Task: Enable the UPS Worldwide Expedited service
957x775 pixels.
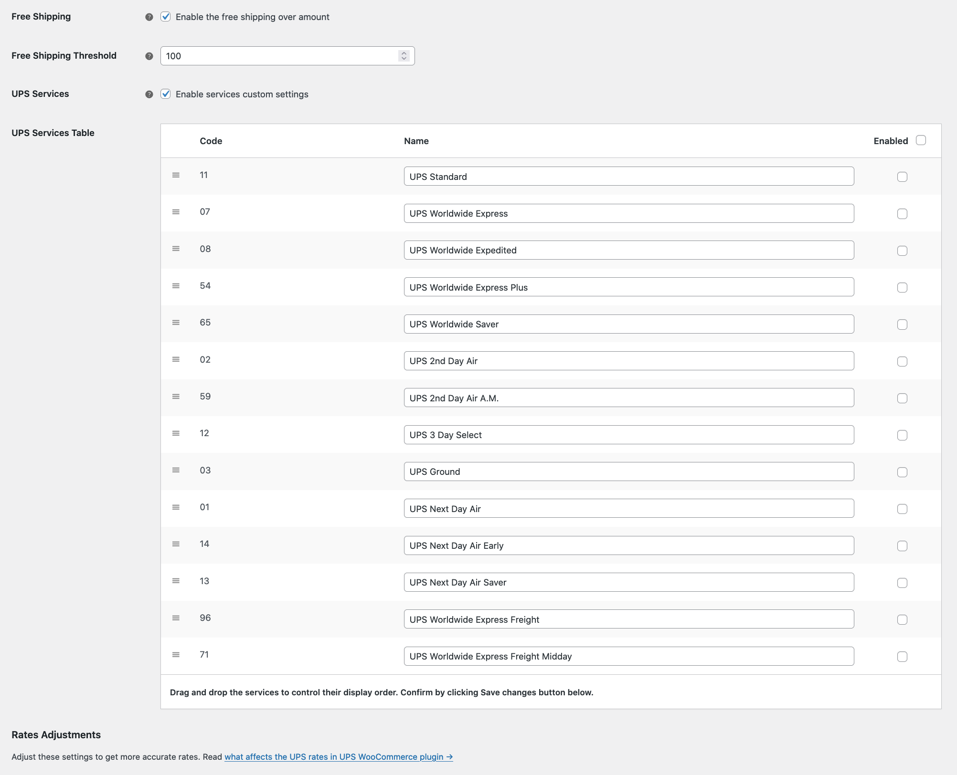Action: (x=902, y=251)
